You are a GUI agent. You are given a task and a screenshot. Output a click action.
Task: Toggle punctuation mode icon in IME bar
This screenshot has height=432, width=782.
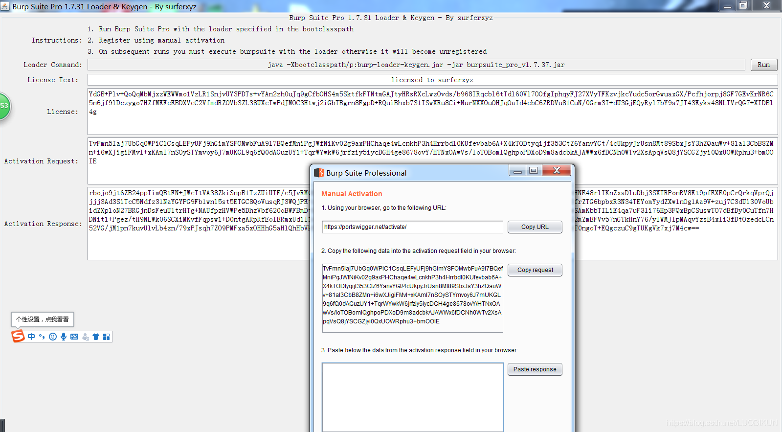click(42, 337)
